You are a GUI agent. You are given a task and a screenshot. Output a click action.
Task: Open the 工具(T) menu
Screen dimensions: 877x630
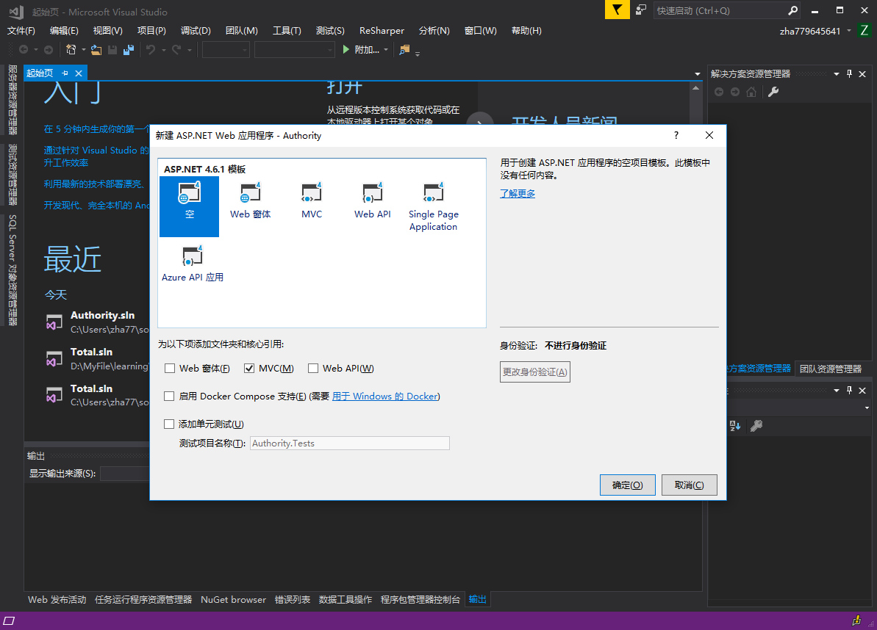[287, 31]
